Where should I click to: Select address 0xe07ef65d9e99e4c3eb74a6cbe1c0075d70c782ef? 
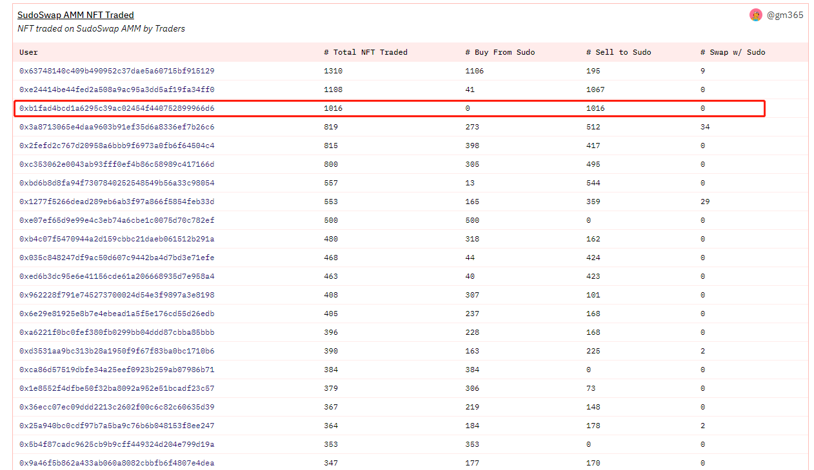pos(117,220)
